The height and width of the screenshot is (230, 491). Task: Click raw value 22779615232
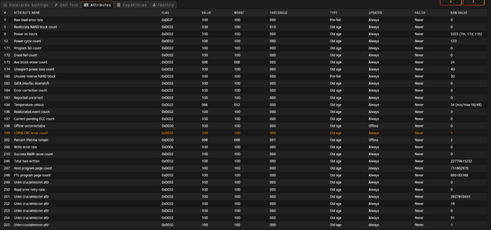click(x=461, y=161)
